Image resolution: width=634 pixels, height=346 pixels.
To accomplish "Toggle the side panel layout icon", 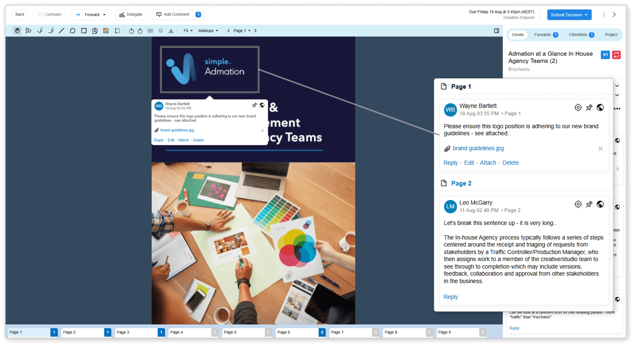I will [496, 31].
